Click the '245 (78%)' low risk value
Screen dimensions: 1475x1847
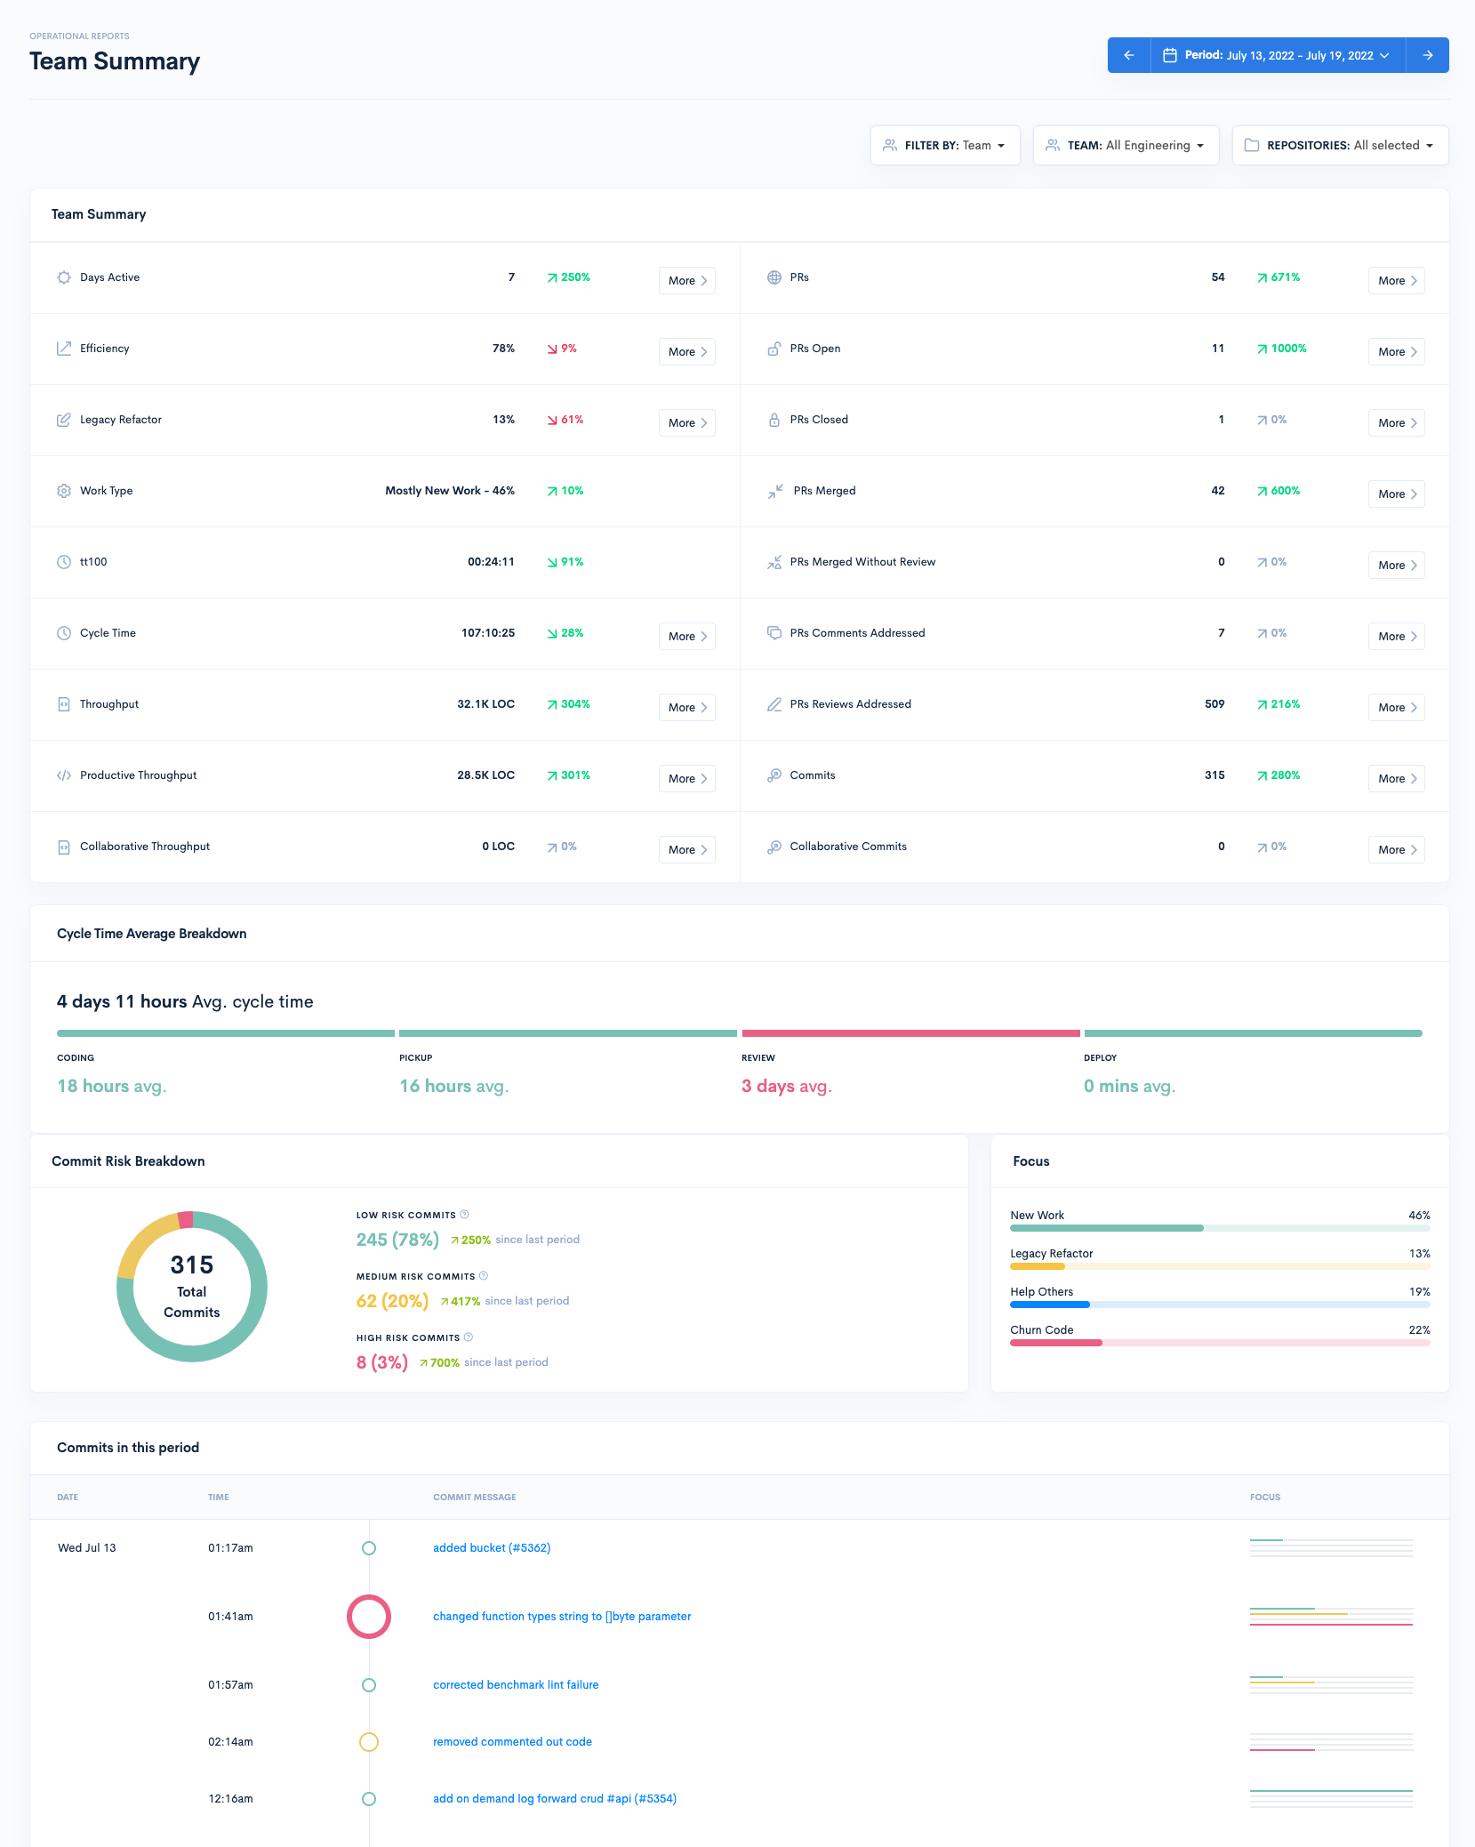click(x=397, y=1240)
